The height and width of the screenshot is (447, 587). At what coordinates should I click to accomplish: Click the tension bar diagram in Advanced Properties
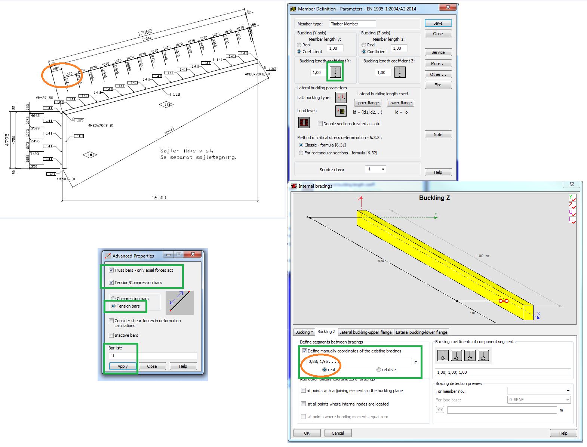click(x=179, y=302)
